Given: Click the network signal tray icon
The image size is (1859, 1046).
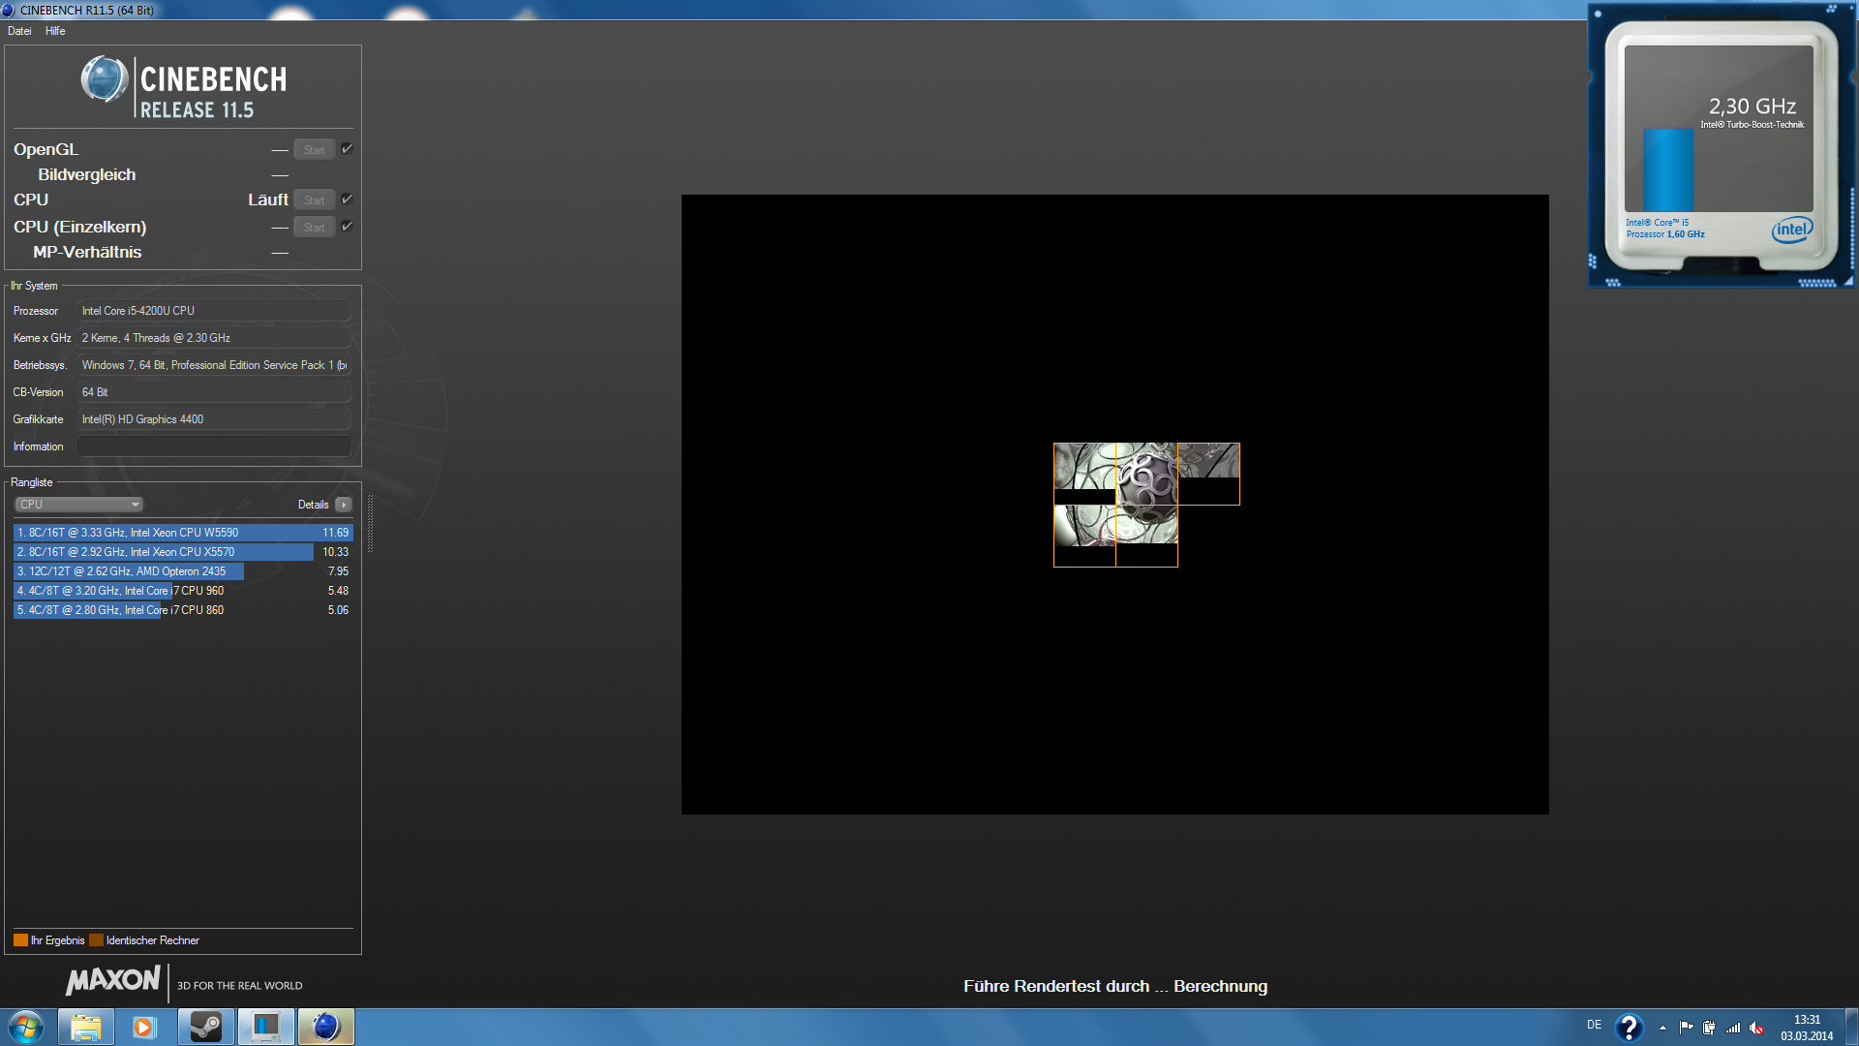Looking at the screenshot, I should tap(1733, 1028).
